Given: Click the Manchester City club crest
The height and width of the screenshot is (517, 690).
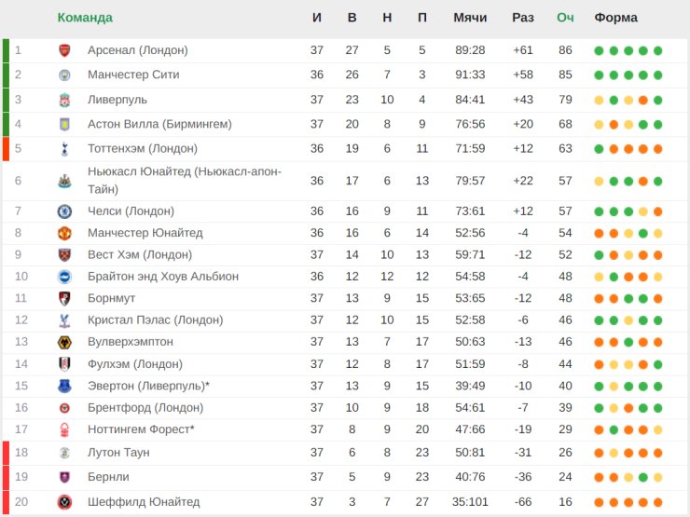Looking at the screenshot, I should click(x=64, y=75).
